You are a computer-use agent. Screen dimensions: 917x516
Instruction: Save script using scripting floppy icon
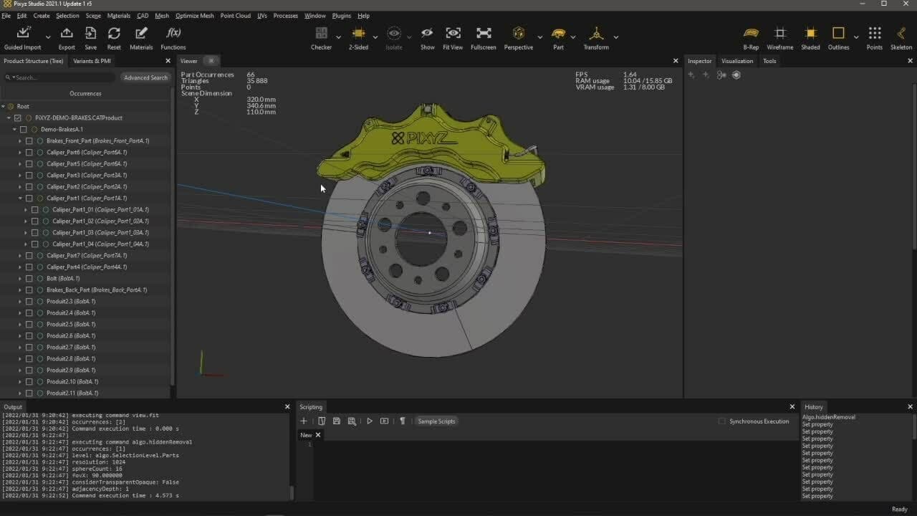[337, 421]
